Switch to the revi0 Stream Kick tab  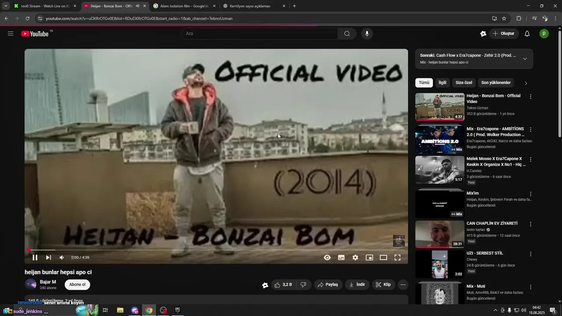[x=45, y=6]
